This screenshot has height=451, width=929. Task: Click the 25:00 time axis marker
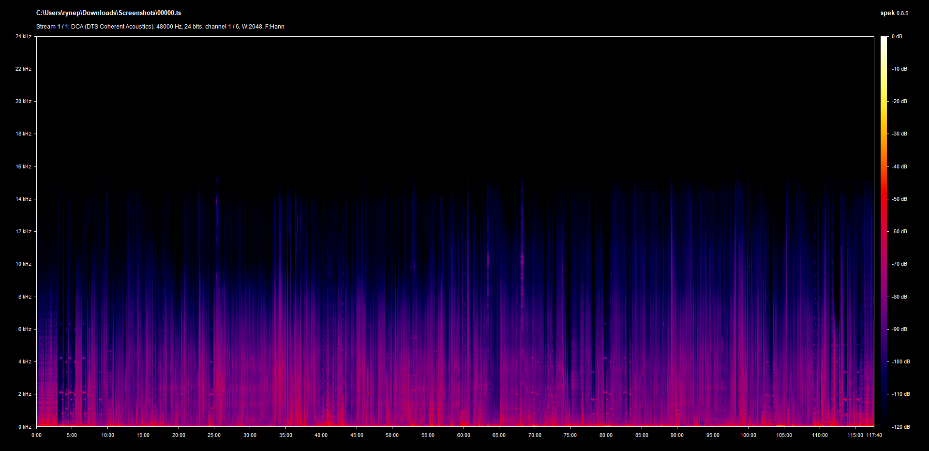click(x=214, y=435)
